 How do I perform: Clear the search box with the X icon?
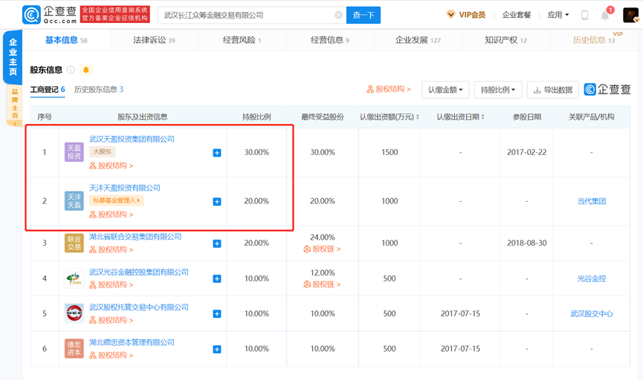339,15
